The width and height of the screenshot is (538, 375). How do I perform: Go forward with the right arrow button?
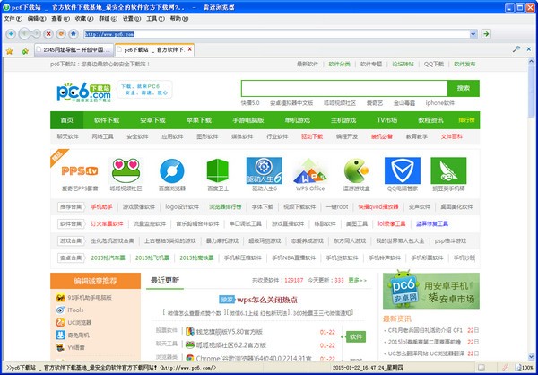pos(36,34)
